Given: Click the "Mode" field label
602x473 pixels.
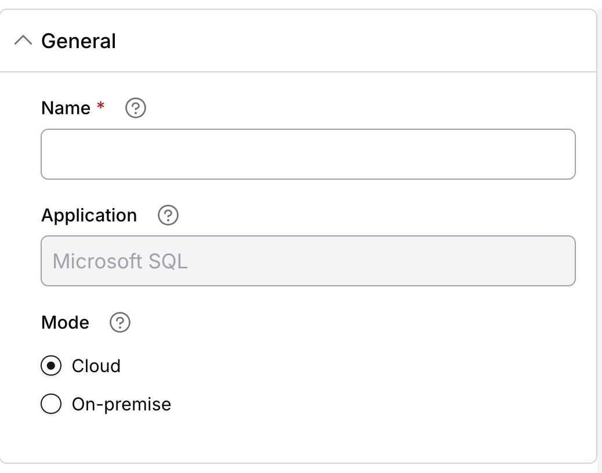Looking at the screenshot, I should (65, 323).
